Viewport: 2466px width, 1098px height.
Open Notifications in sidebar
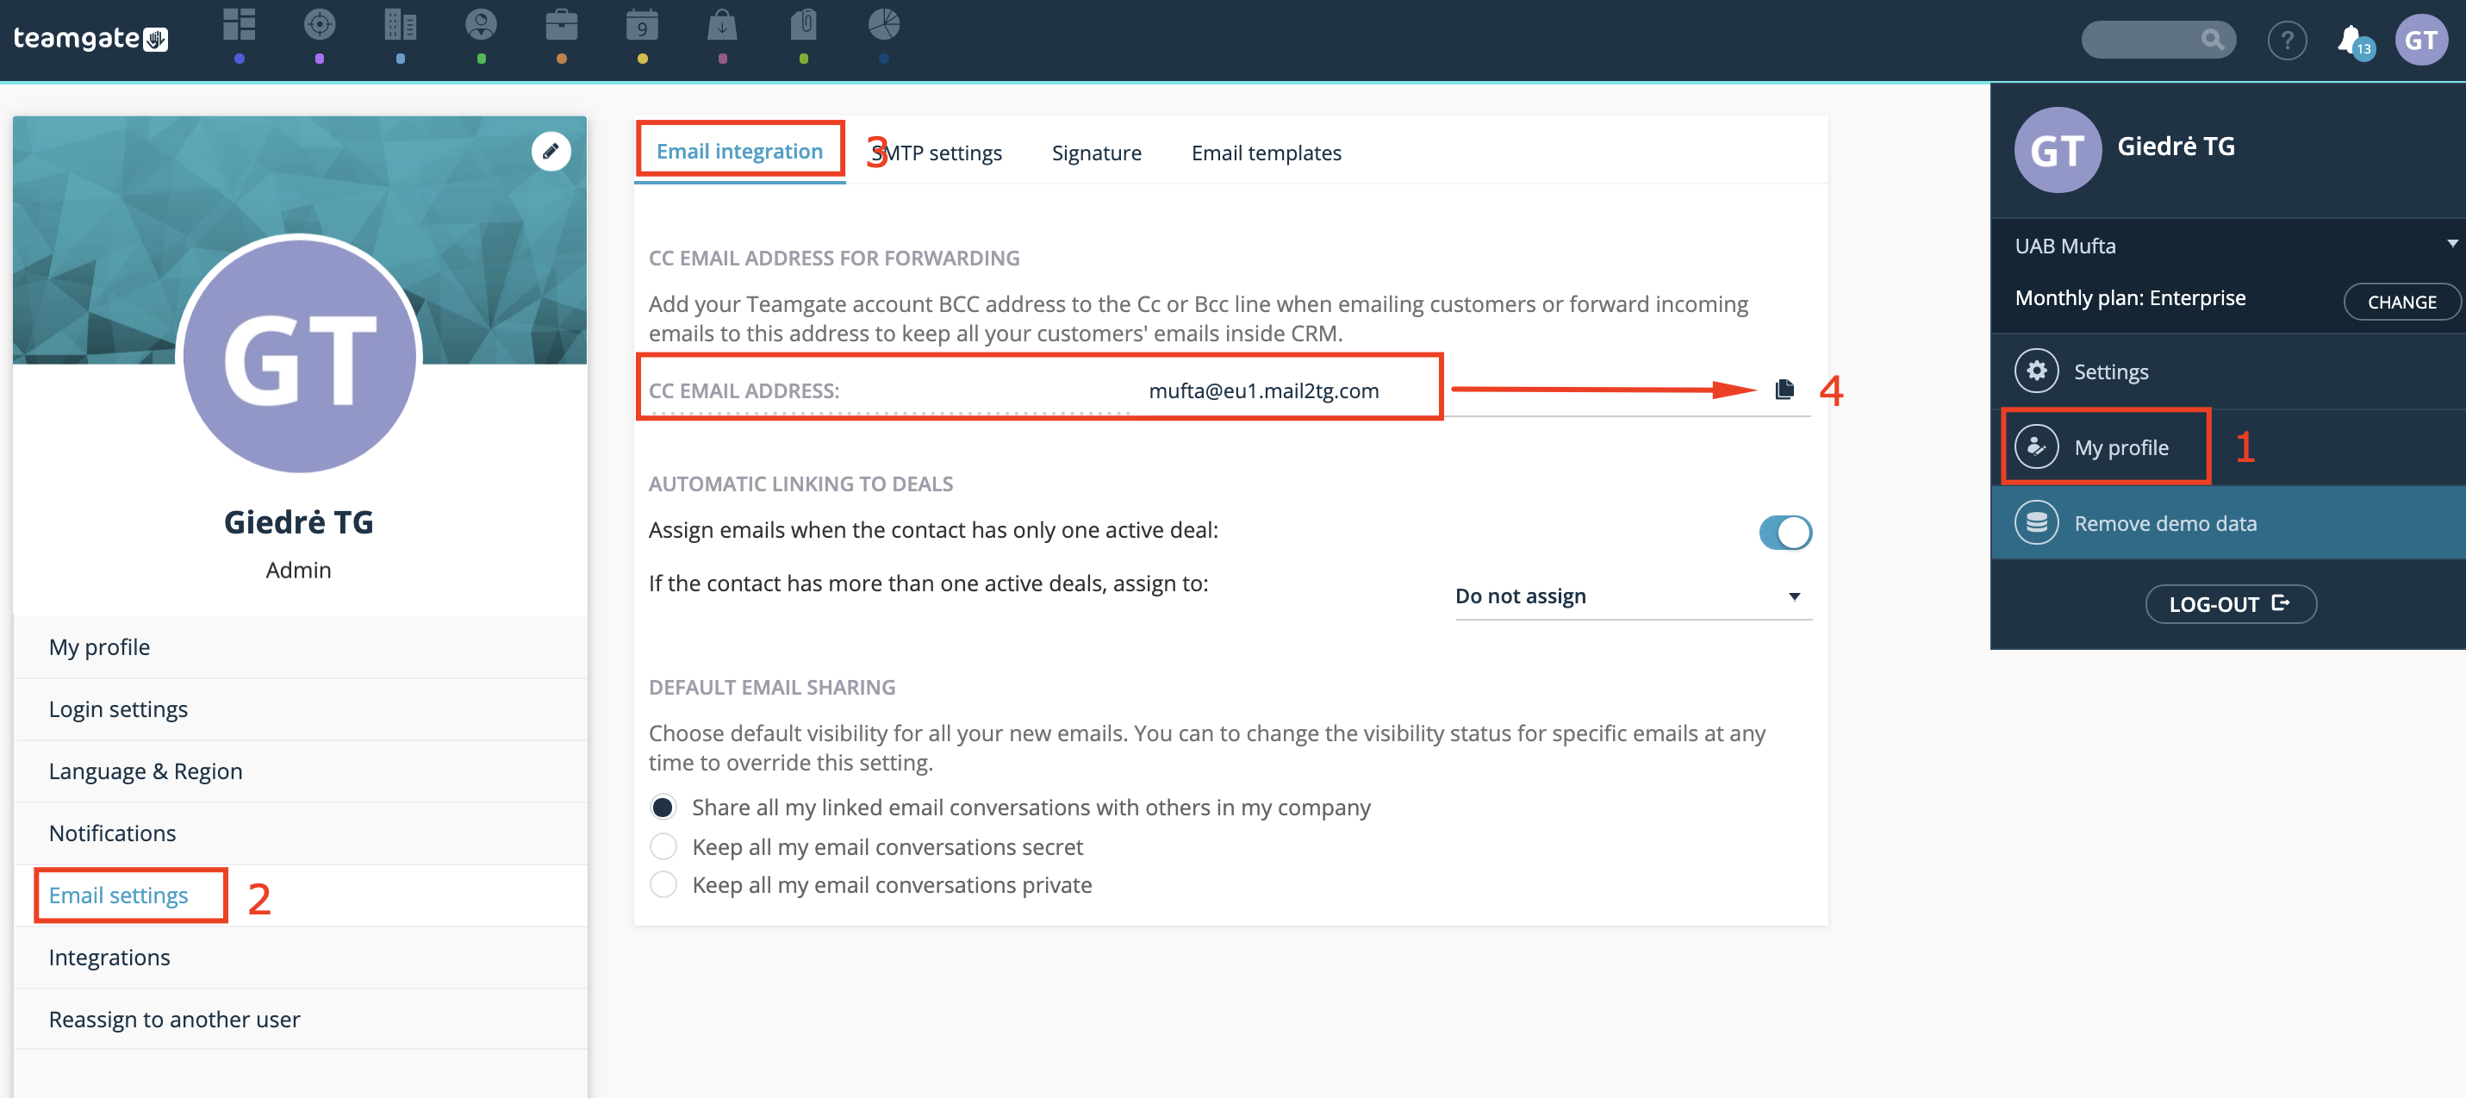tap(301, 833)
